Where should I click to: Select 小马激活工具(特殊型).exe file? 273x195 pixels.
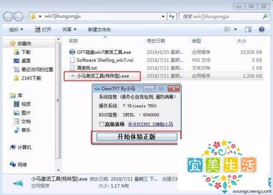103,76
